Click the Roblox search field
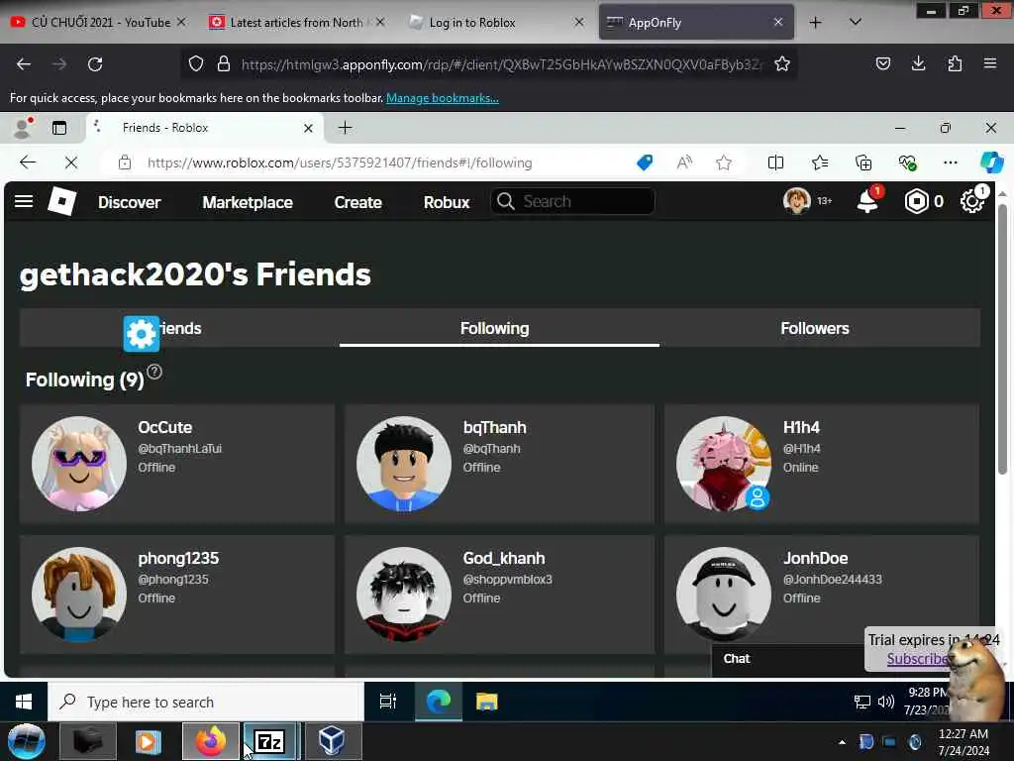This screenshot has width=1014, height=761. point(573,201)
